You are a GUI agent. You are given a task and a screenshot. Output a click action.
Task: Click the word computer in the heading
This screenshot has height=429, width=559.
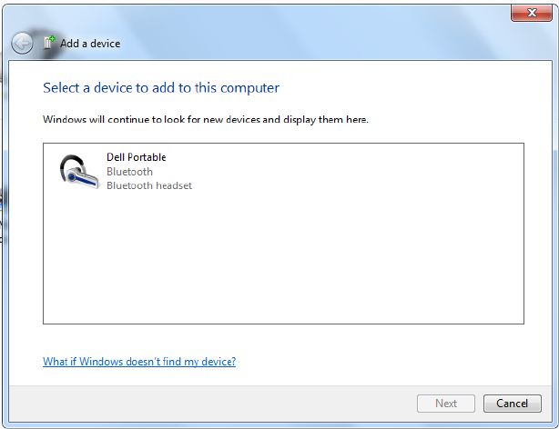tap(254, 88)
